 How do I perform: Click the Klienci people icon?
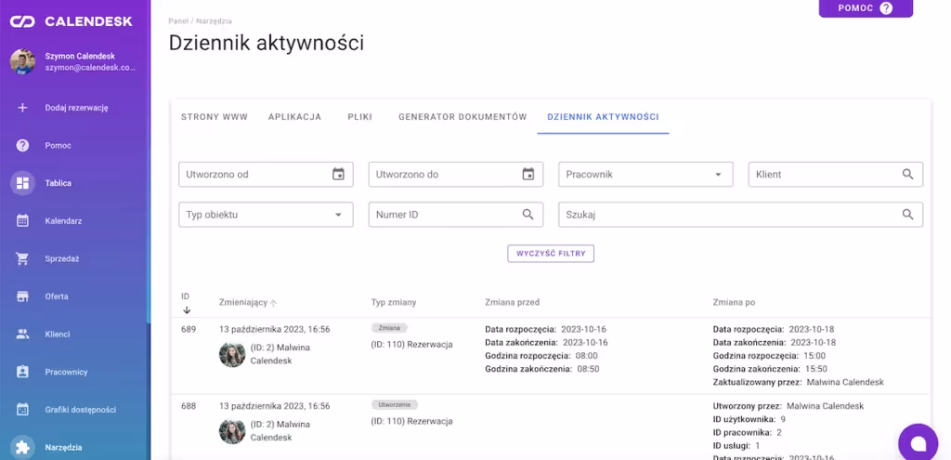(x=23, y=334)
